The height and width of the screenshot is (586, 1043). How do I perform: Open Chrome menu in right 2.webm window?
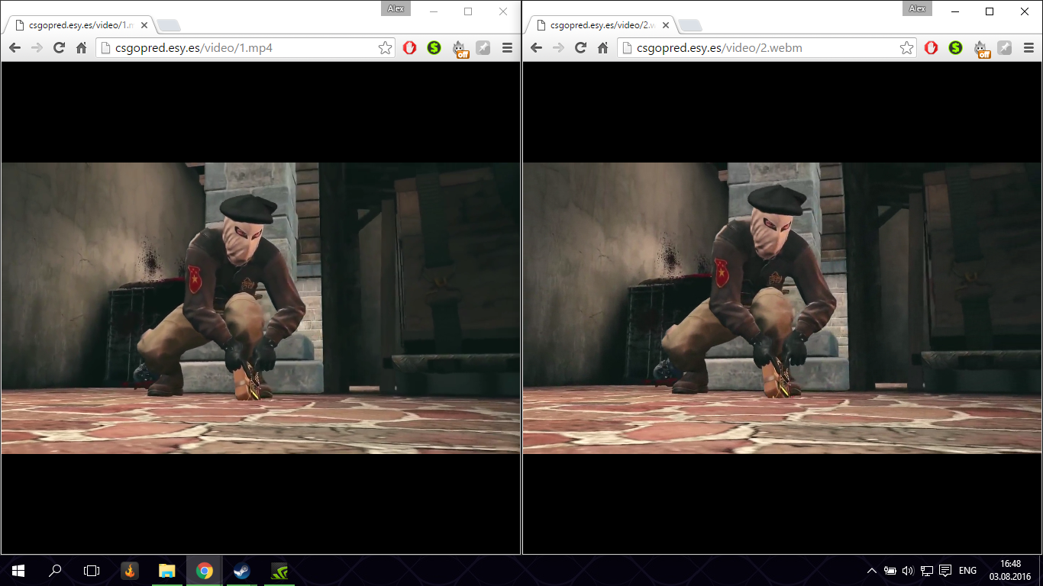tap(1029, 48)
